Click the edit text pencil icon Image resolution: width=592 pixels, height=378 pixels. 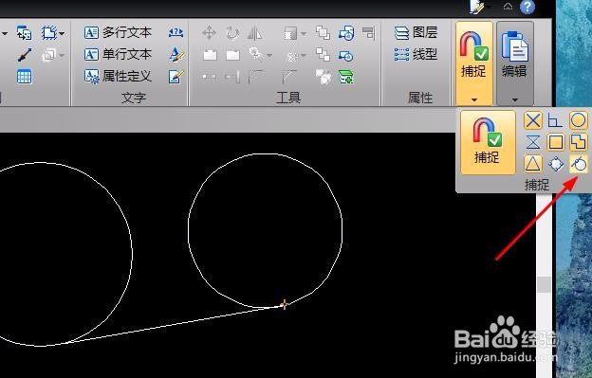point(176,77)
